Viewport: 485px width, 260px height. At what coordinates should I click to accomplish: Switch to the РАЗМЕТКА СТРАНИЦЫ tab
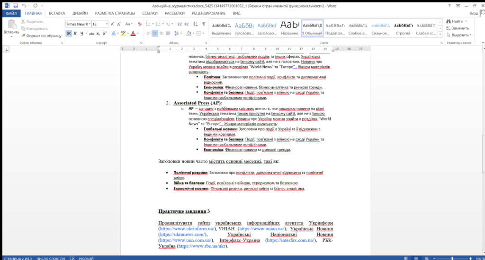click(x=115, y=13)
